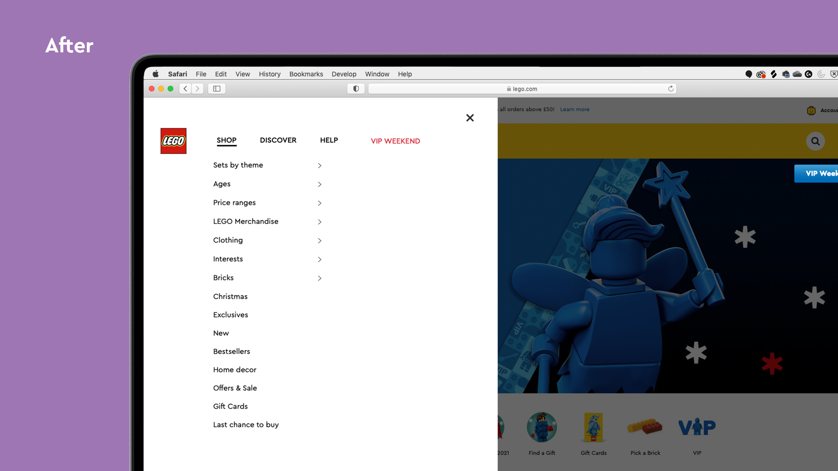Click the Account minifigure head icon

[x=811, y=110]
